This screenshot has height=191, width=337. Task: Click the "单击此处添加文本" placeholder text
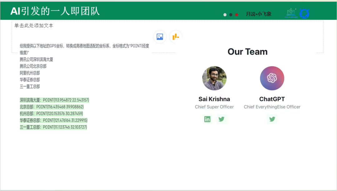pyautogui.click(x=34, y=26)
